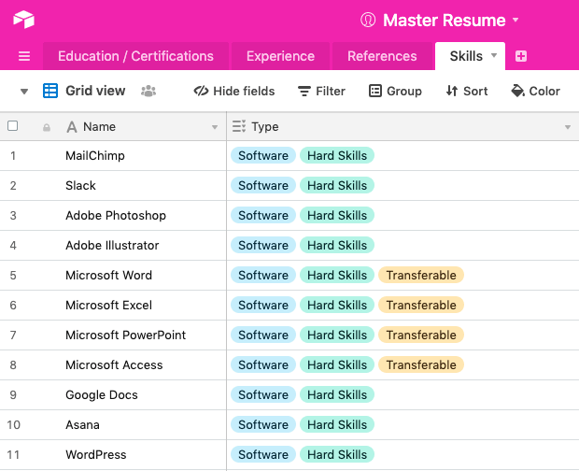
Task: Open the collaborators people icon
Action: [148, 91]
